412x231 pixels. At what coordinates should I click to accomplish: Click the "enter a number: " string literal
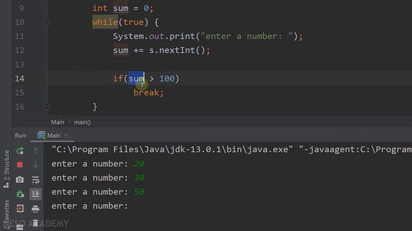pyautogui.click(x=247, y=36)
